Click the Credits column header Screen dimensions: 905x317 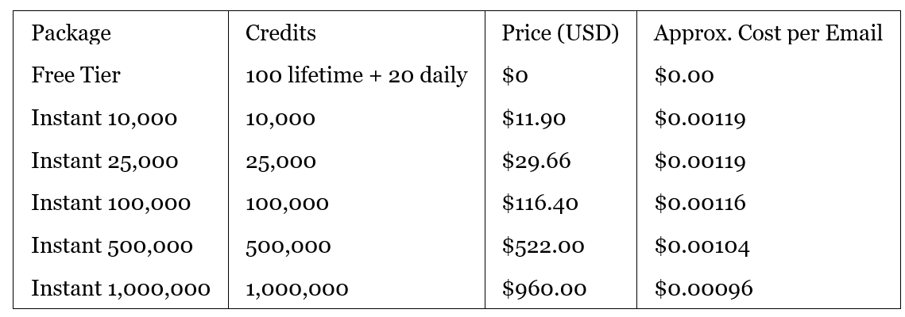[280, 33]
